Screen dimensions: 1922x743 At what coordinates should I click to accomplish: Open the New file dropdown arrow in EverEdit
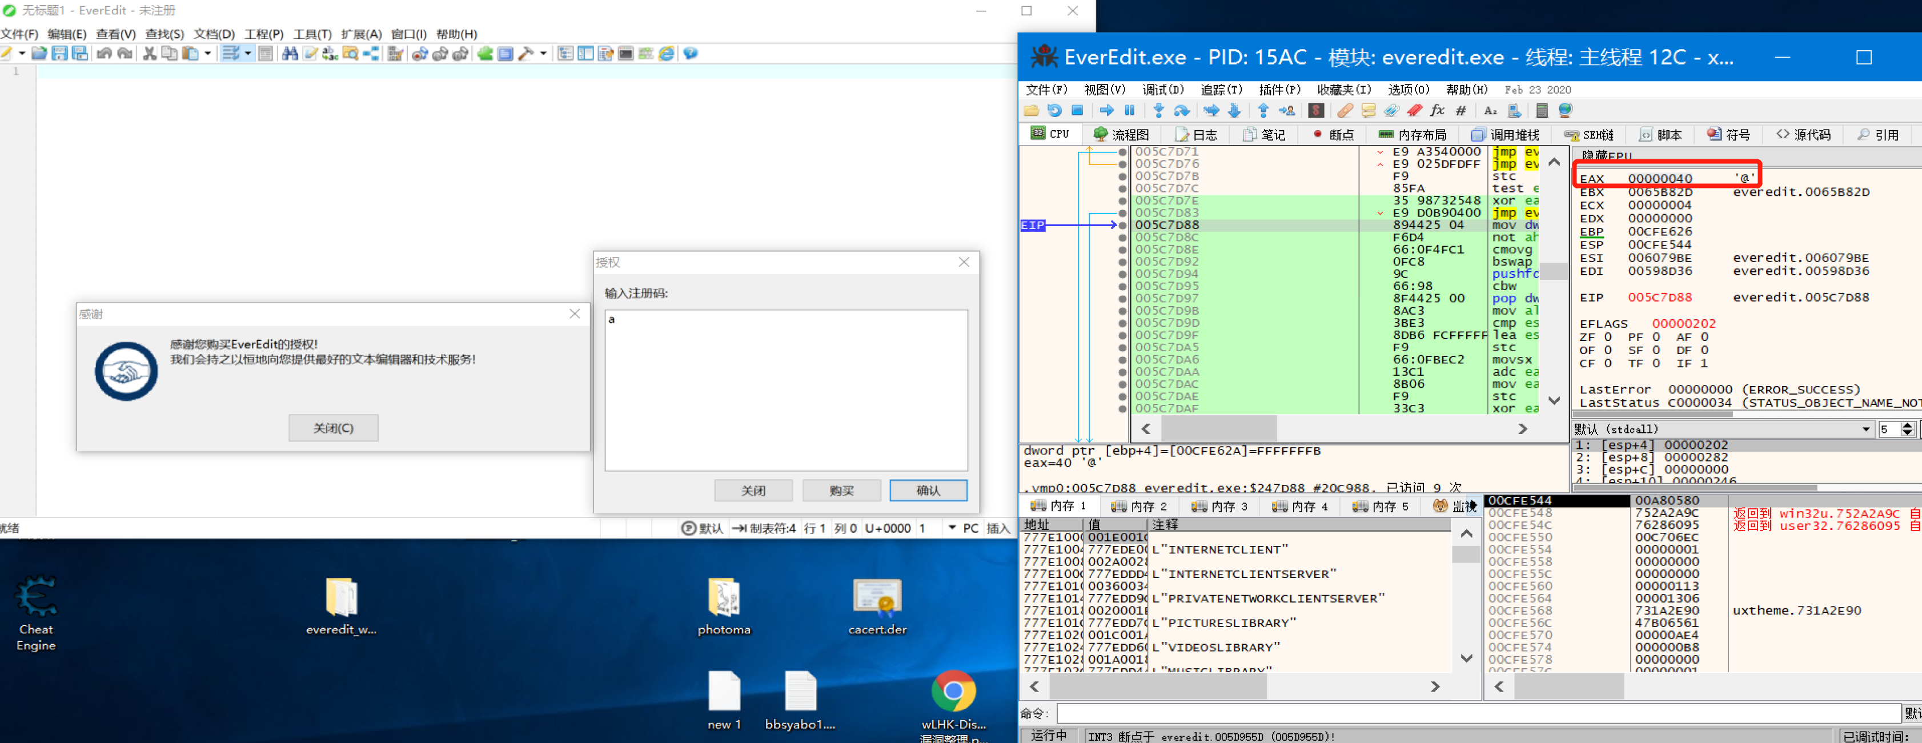22,53
